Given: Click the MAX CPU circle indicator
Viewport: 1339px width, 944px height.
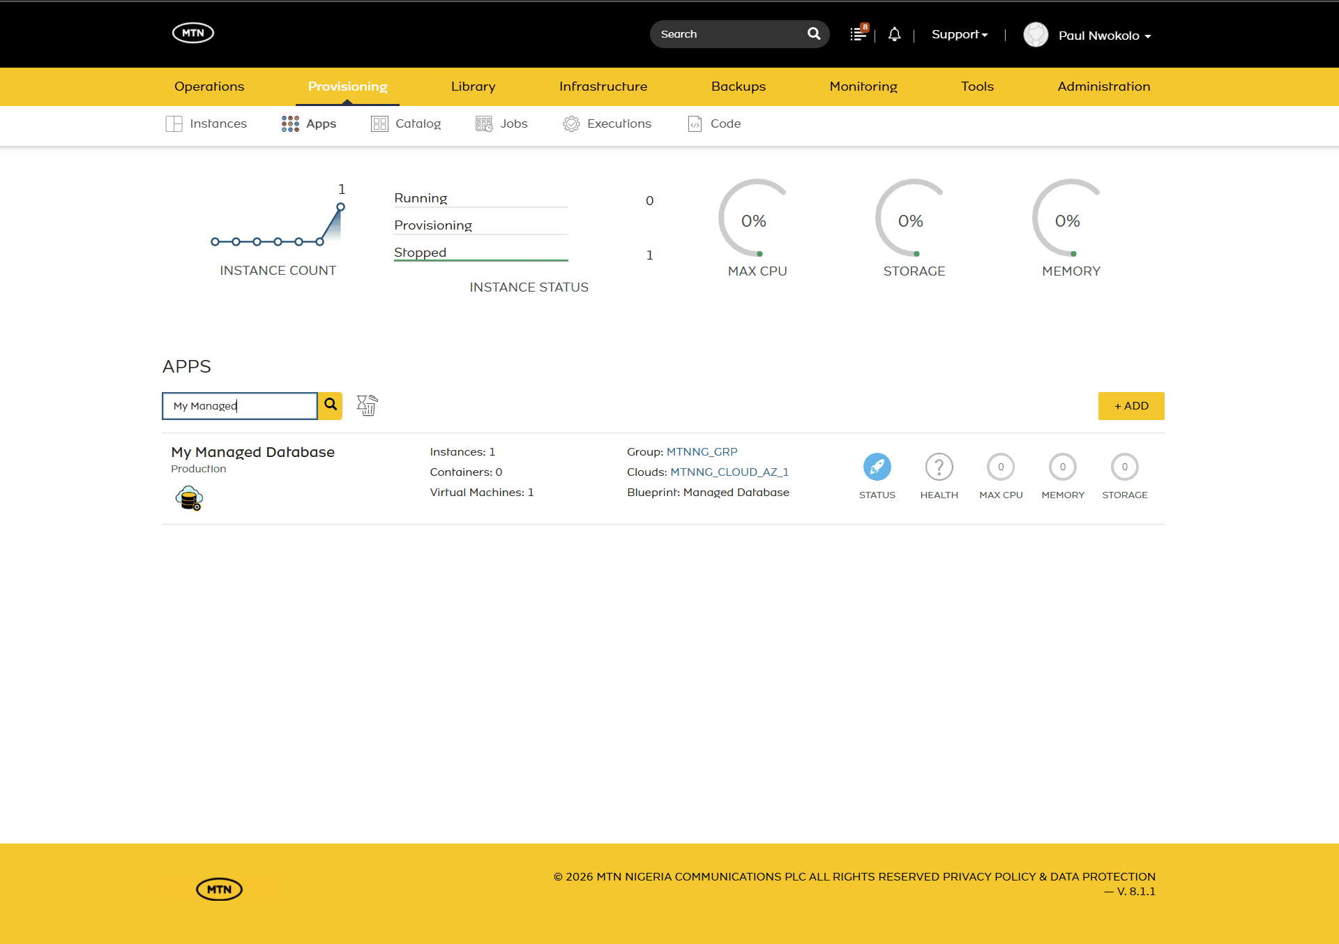Looking at the screenshot, I should click(x=1001, y=467).
